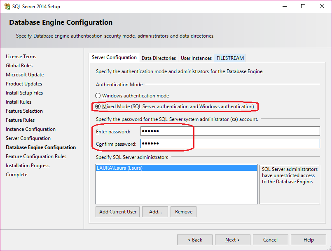Click 'SQL Server administrators have unrestricted access' note
Screen dimensions: 332x251
(290, 175)
